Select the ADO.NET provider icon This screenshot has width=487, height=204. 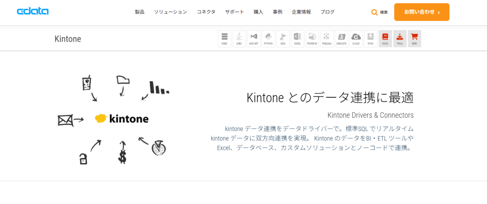click(x=254, y=39)
